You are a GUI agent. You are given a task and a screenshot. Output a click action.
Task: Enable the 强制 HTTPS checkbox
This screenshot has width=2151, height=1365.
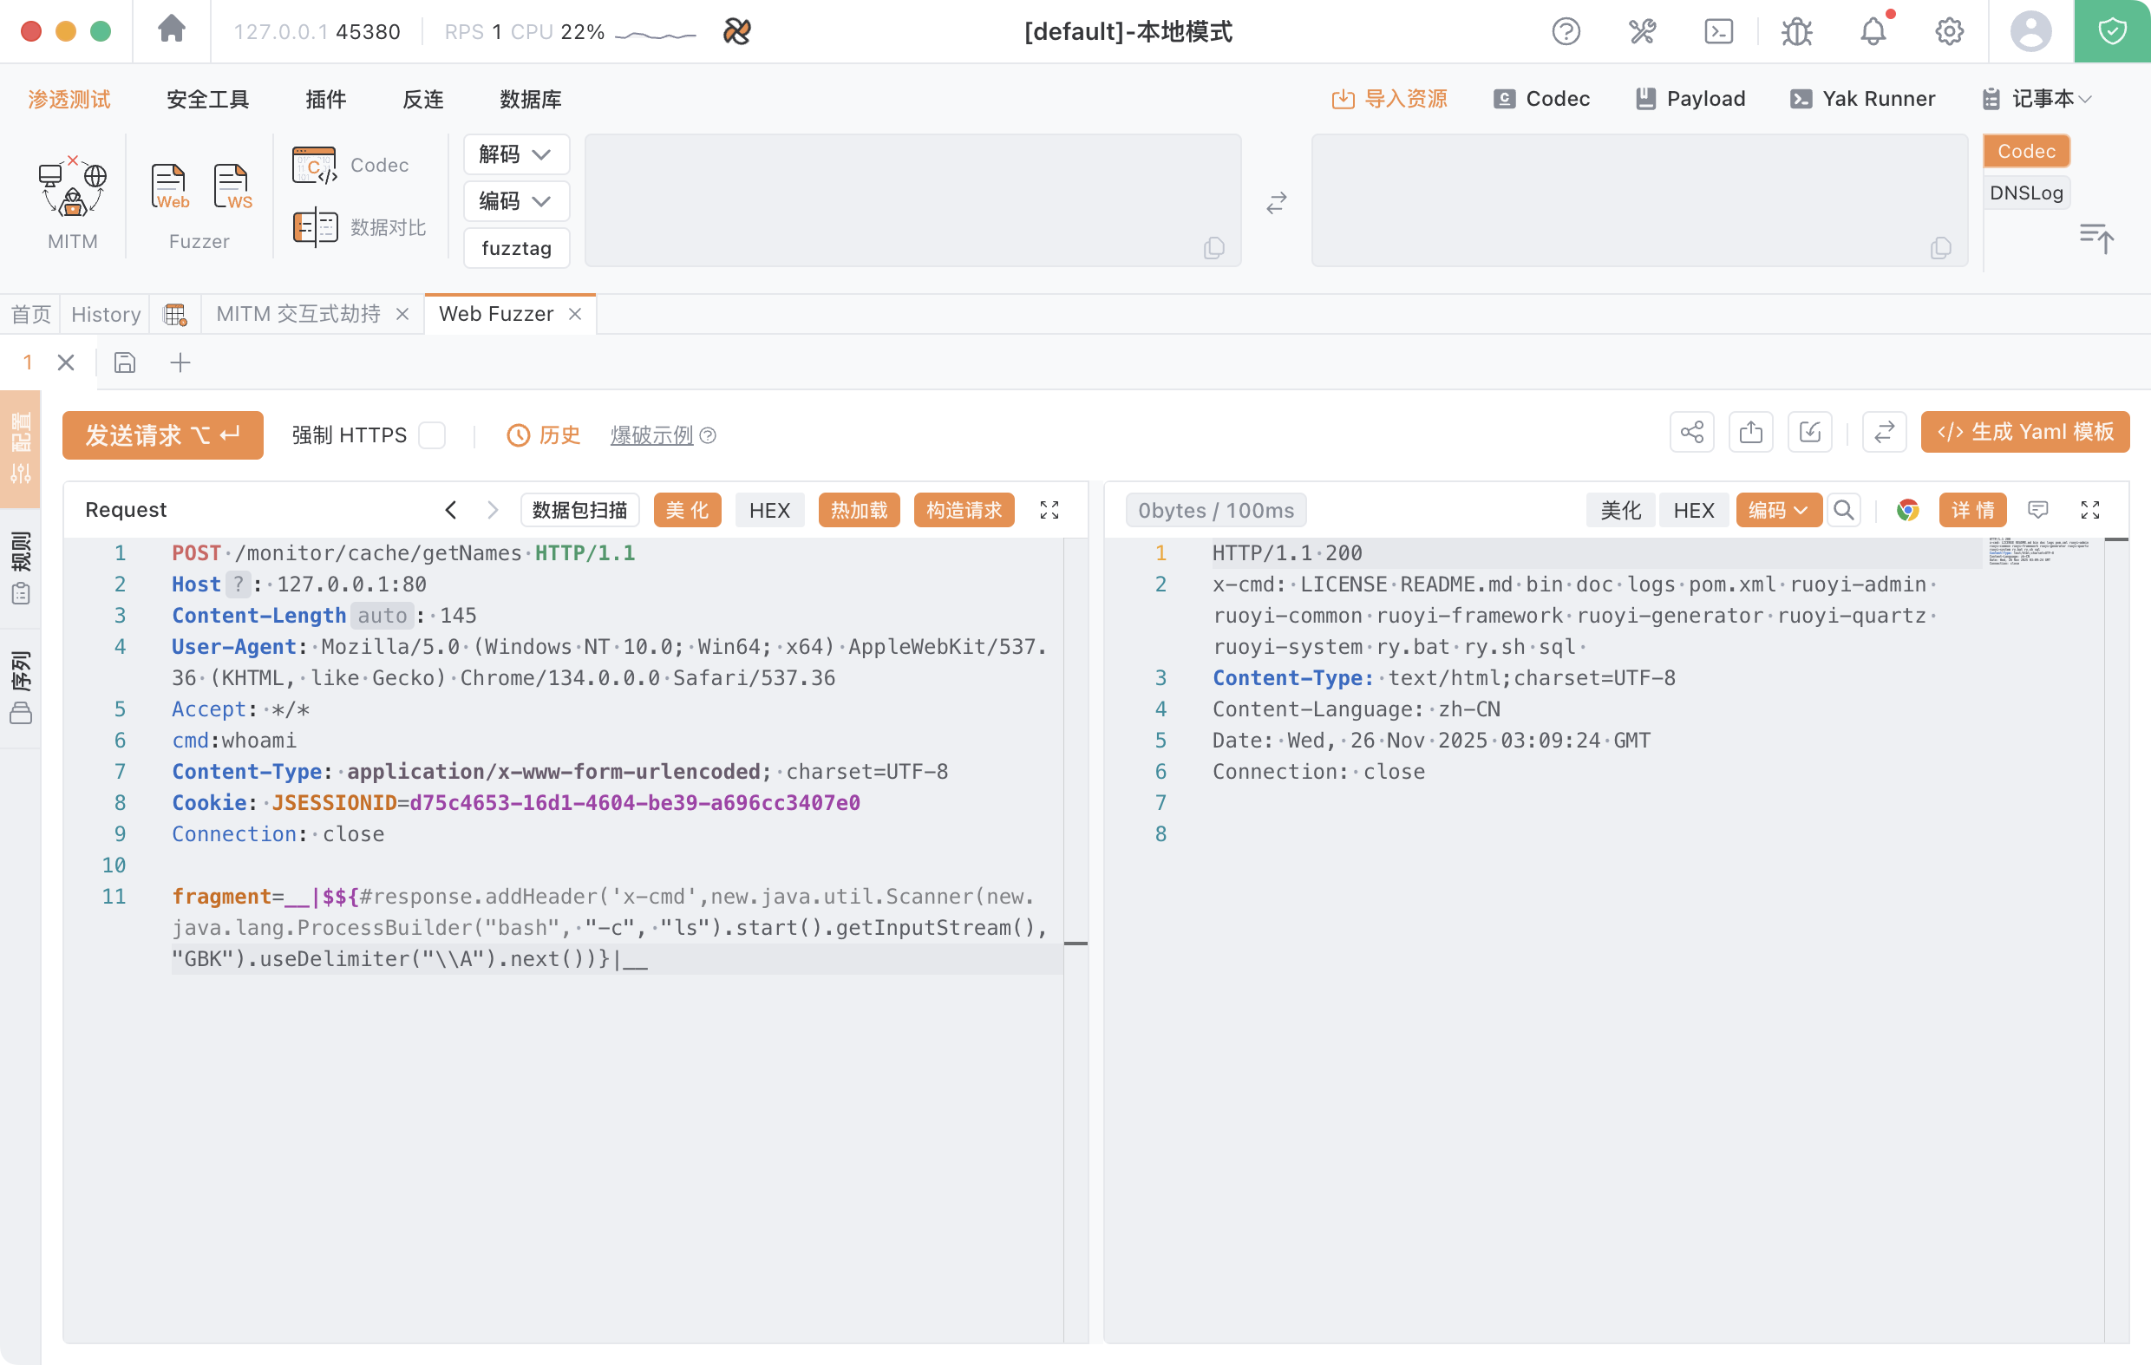432,435
